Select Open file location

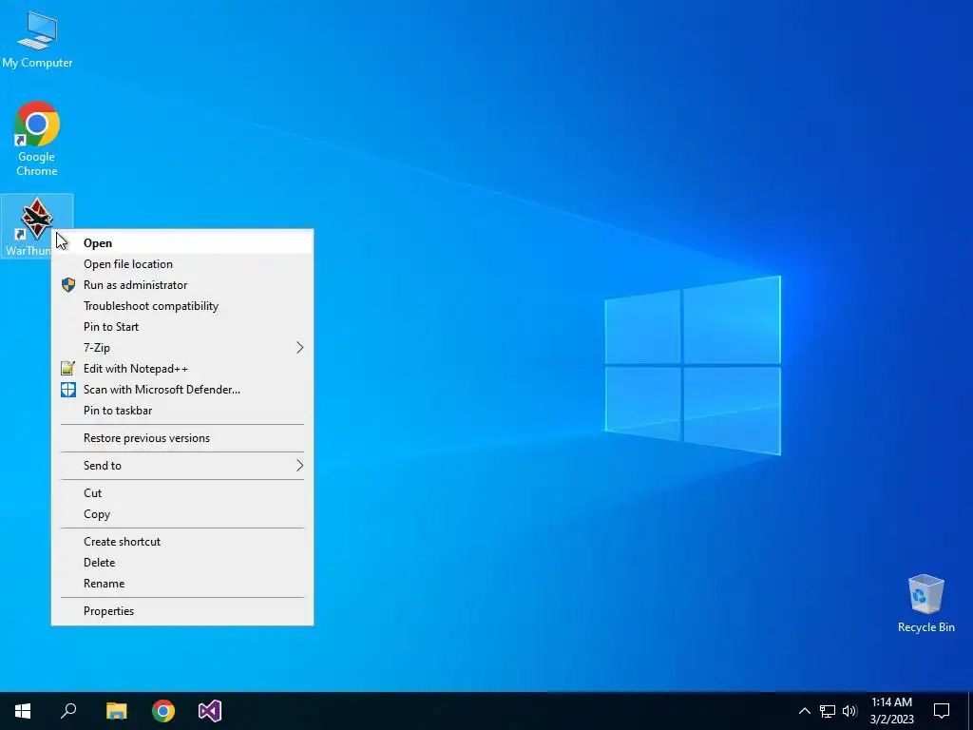(x=182, y=264)
